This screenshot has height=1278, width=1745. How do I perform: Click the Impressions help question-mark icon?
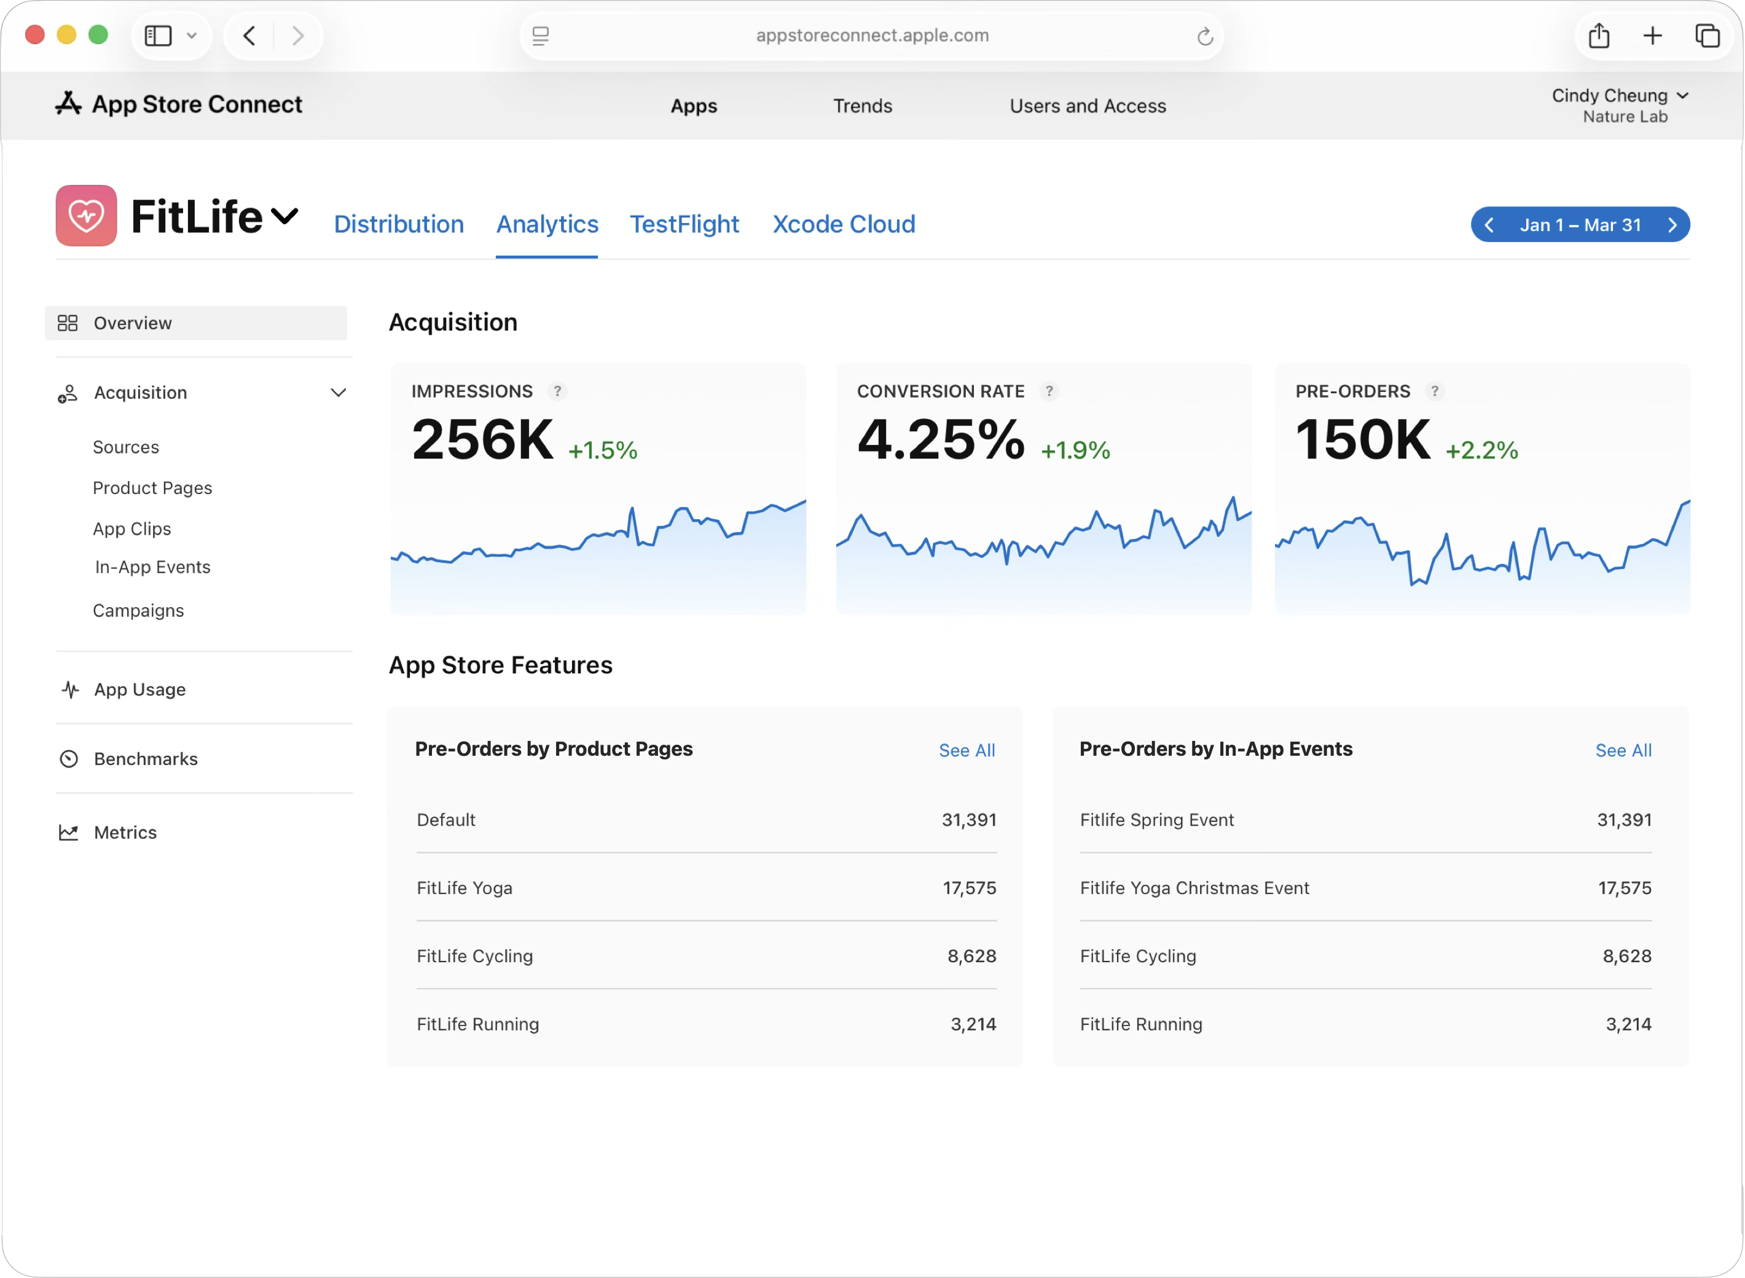pos(557,391)
